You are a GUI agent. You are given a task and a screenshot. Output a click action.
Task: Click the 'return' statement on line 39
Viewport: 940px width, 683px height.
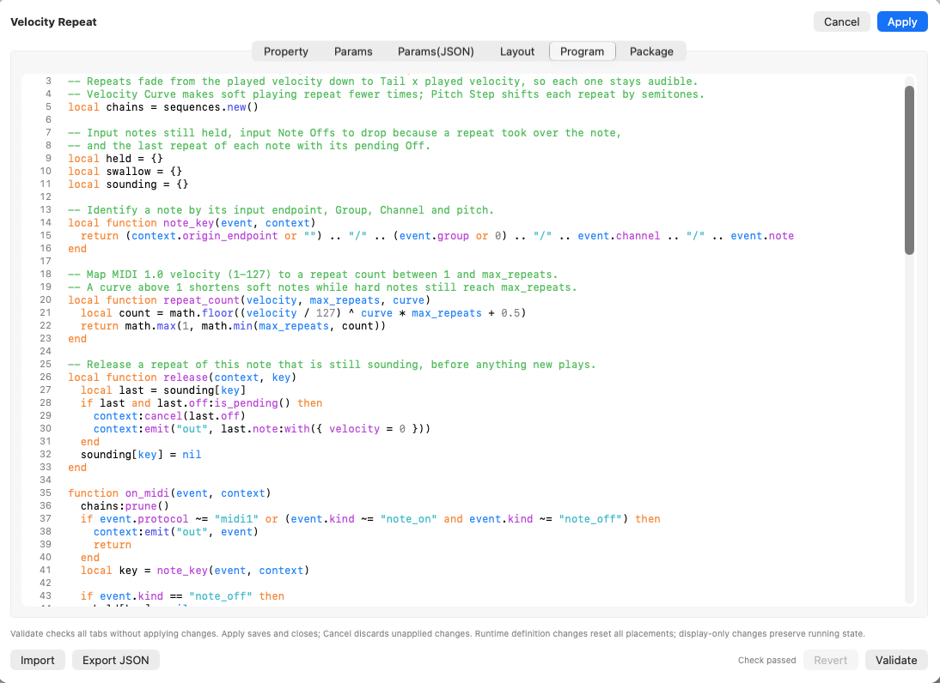[112, 545]
